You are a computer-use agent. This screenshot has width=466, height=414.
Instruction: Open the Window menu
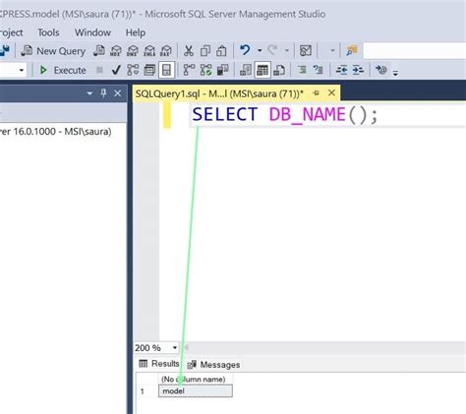[92, 32]
